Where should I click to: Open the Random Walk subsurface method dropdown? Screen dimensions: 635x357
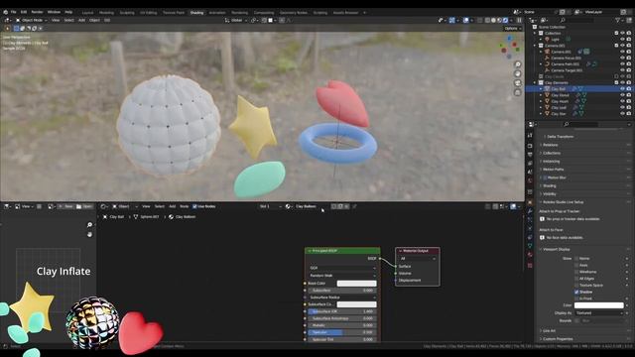(x=342, y=276)
